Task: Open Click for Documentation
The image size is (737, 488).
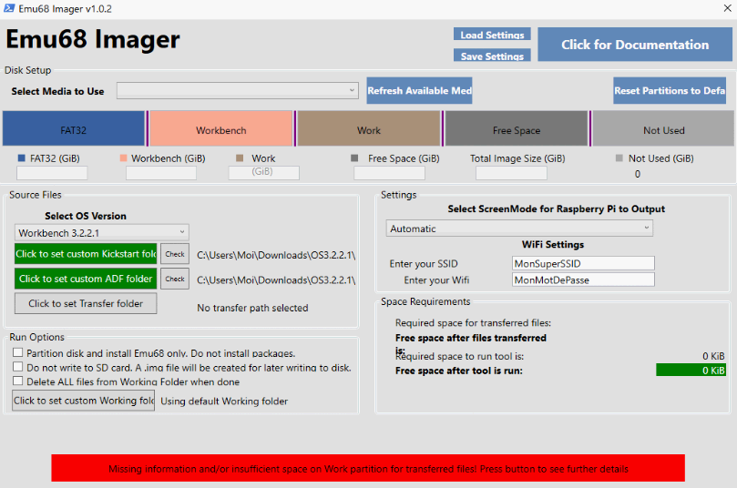Action: click(x=634, y=45)
